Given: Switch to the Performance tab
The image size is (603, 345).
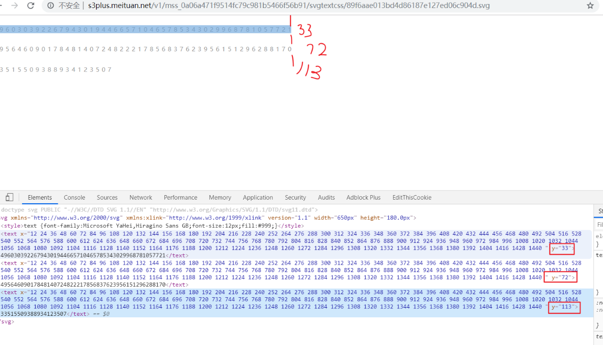Looking at the screenshot, I should click(180, 198).
